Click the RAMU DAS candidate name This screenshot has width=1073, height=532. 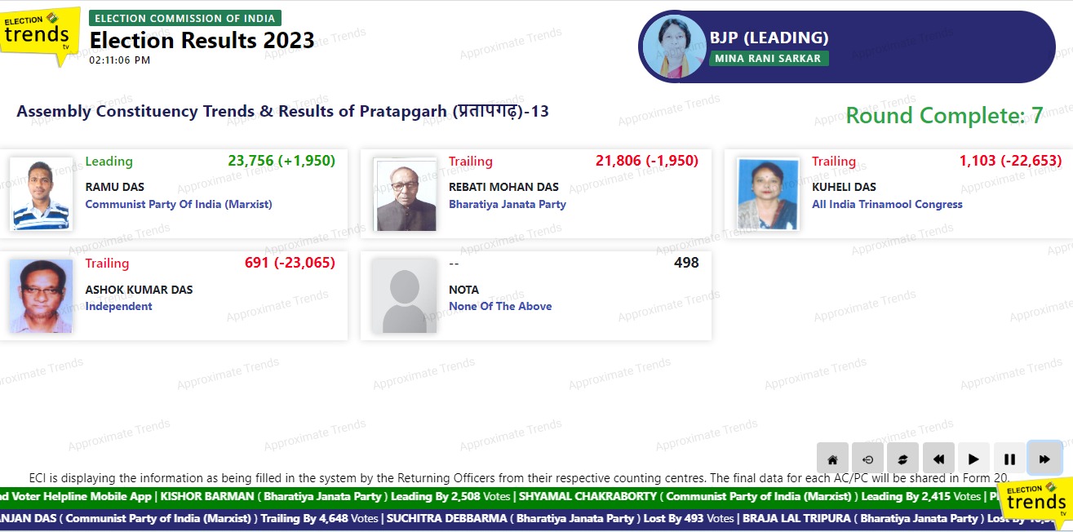click(x=115, y=187)
